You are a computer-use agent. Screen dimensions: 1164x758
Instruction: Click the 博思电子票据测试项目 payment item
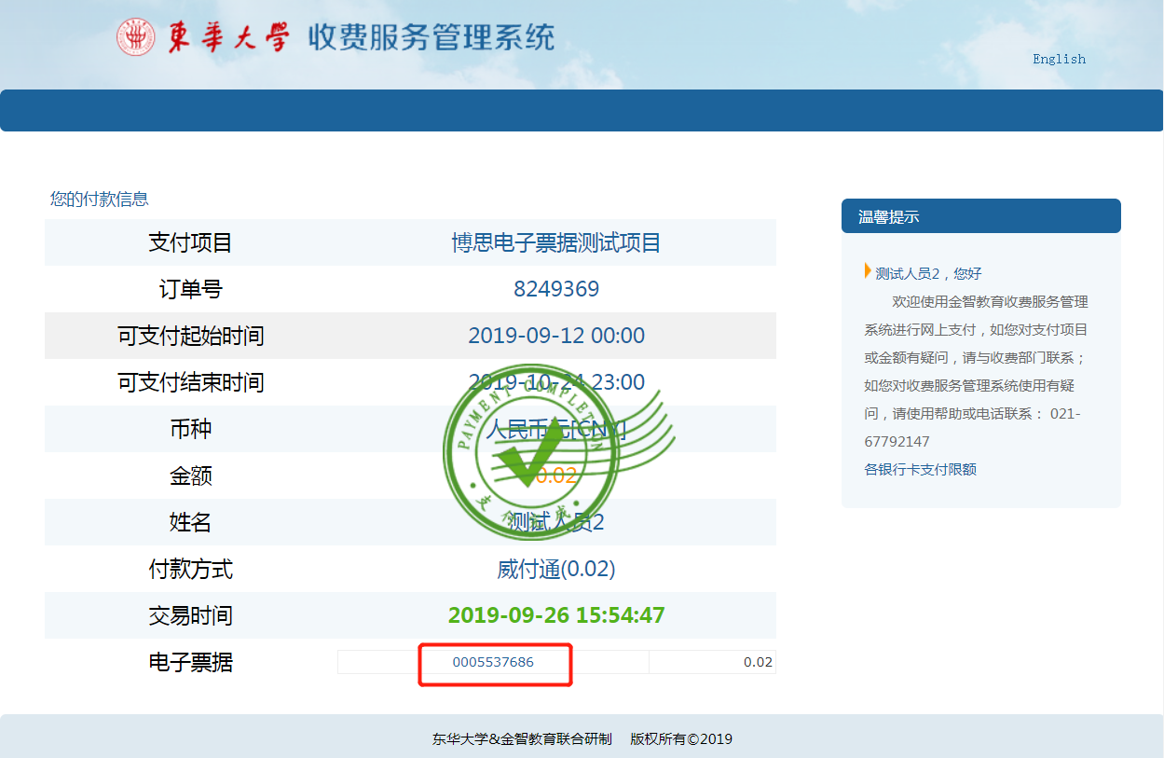click(x=556, y=243)
